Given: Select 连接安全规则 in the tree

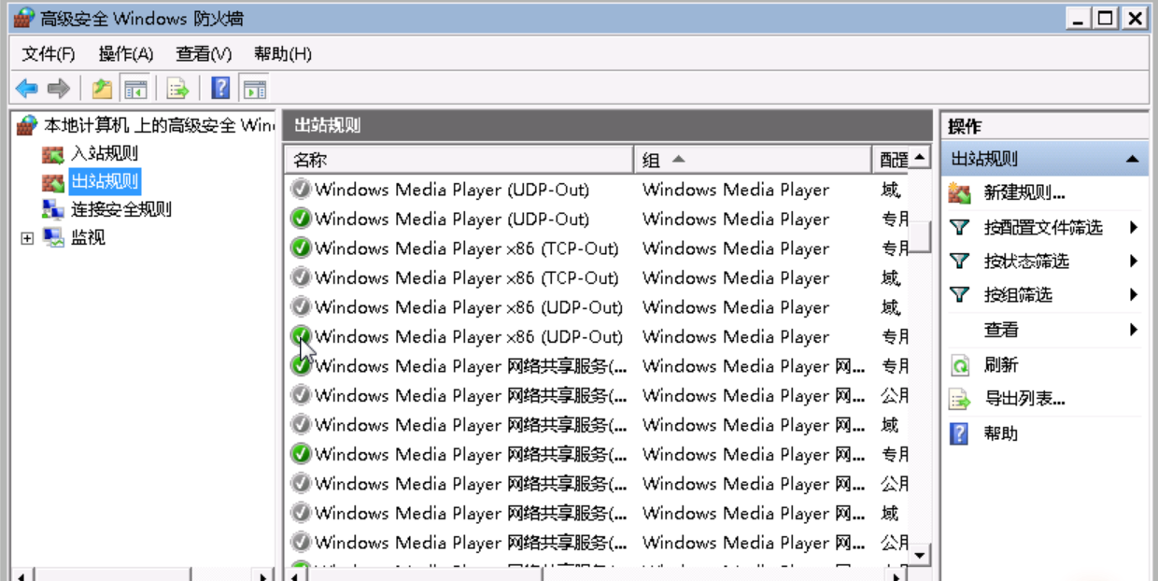Looking at the screenshot, I should point(121,209).
